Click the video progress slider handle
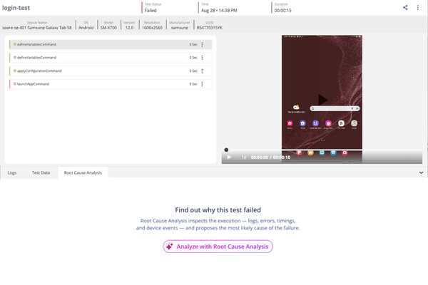428x285 pixels. click(x=226, y=150)
